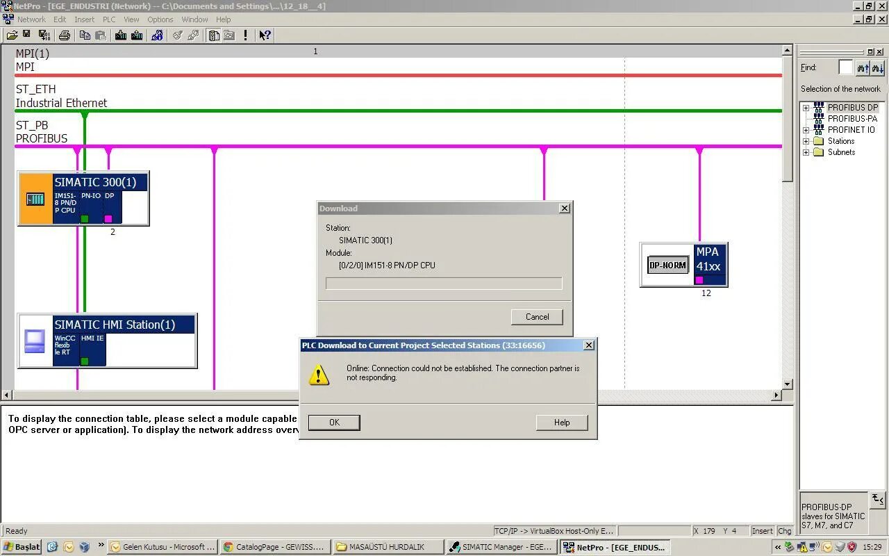Select PROFIBUS-PA in the catalog tree

coord(852,119)
